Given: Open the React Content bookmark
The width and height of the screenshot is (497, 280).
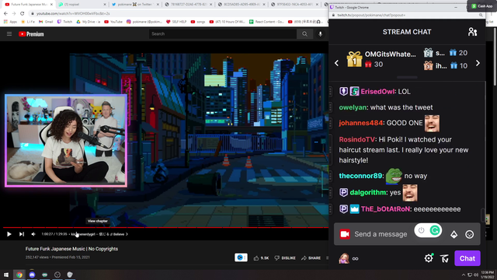Looking at the screenshot, I should point(266,22).
